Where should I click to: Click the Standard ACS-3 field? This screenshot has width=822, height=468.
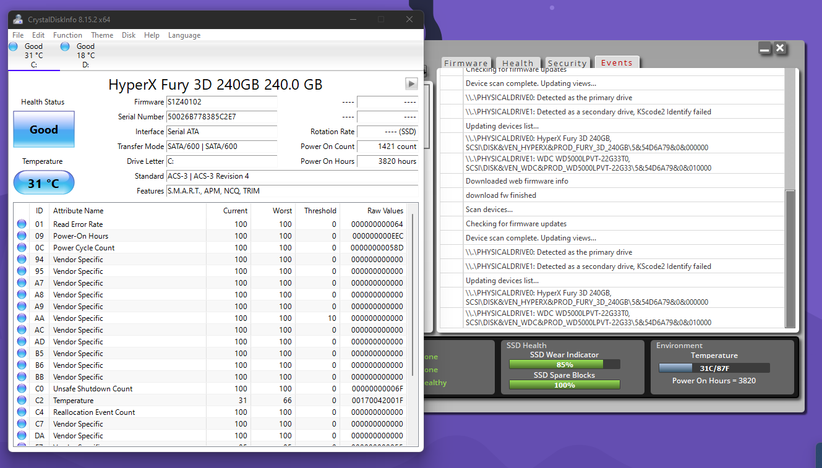click(292, 176)
